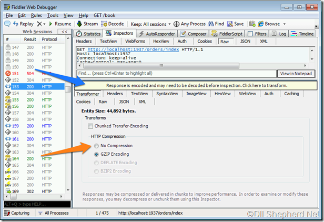
Task: Sort sessions by Result column header
Action: pos(30,39)
